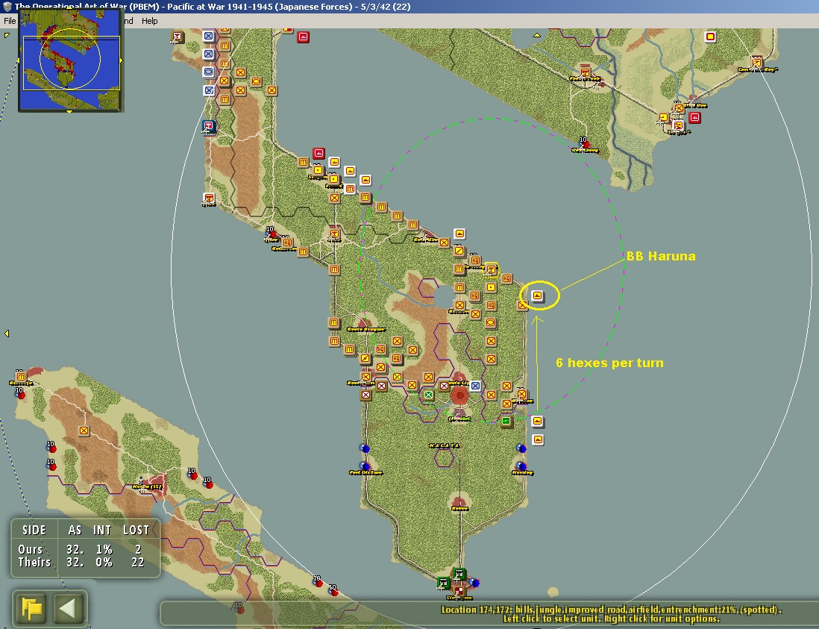This screenshot has width=819, height=629.
Task: Select the lone X infantry unit on the southwest island
Action: point(84,431)
